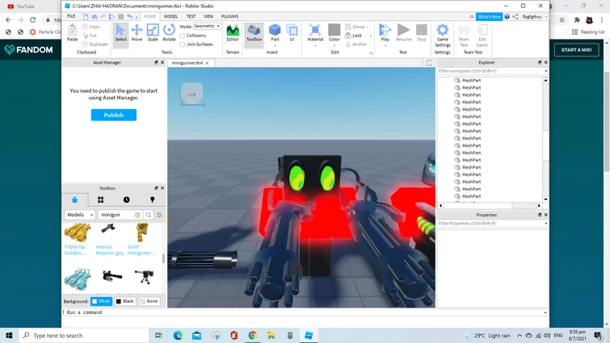Click the viewport Left orientation cube
This screenshot has width=610, height=343.
pos(191,94)
